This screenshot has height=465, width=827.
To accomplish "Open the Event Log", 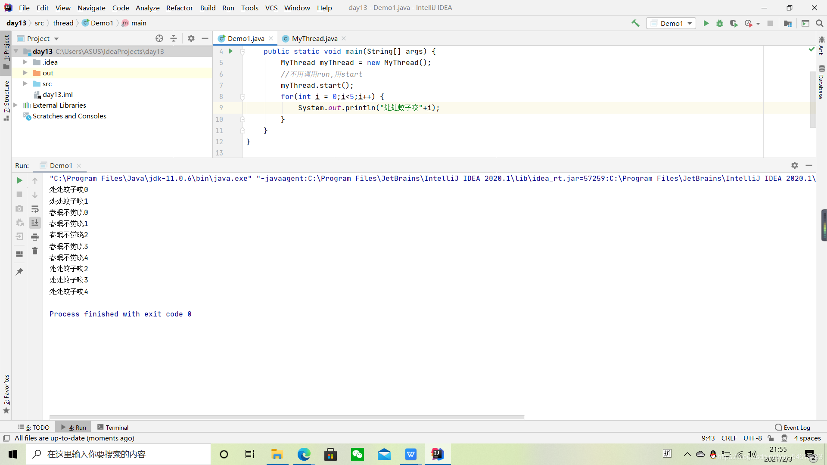I will (793, 427).
